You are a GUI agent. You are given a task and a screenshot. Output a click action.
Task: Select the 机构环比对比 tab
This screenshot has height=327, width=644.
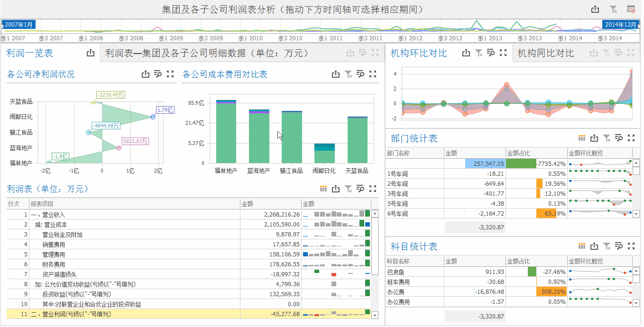(419, 54)
